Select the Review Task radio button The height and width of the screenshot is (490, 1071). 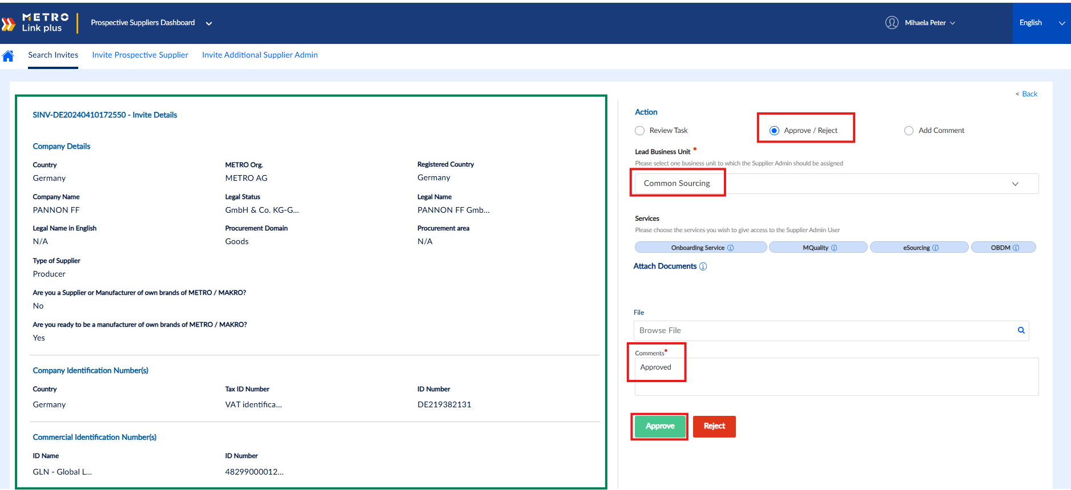(640, 131)
